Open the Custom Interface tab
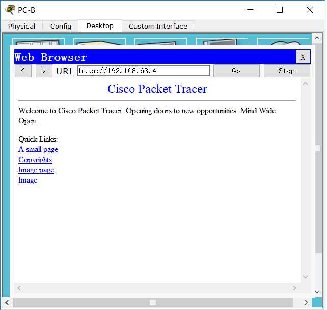Image resolution: width=327 pixels, height=310 pixels. tap(158, 27)
